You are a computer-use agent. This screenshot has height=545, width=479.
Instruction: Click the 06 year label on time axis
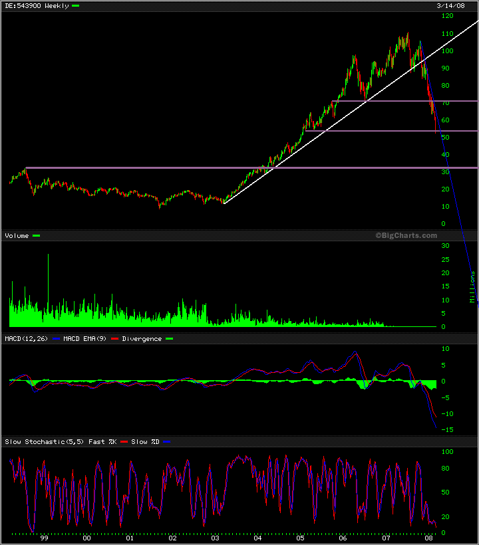[x=343, y=538]
